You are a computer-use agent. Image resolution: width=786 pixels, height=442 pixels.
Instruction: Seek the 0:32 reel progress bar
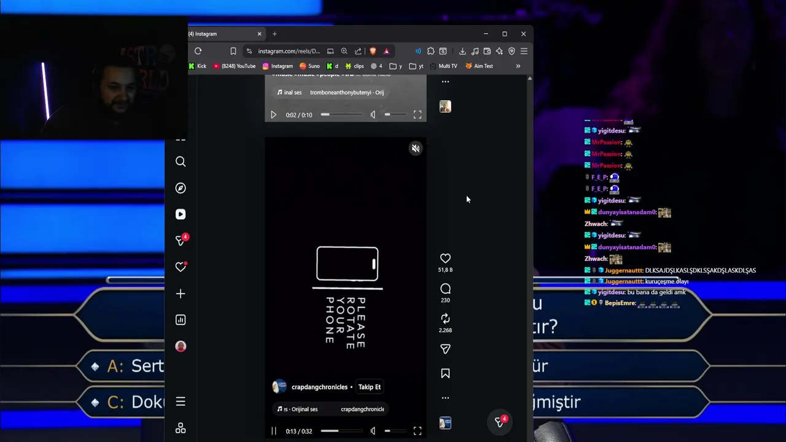(x=341, y=431)
